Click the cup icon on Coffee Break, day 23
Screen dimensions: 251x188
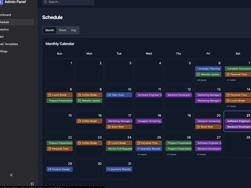click(79, 143)
